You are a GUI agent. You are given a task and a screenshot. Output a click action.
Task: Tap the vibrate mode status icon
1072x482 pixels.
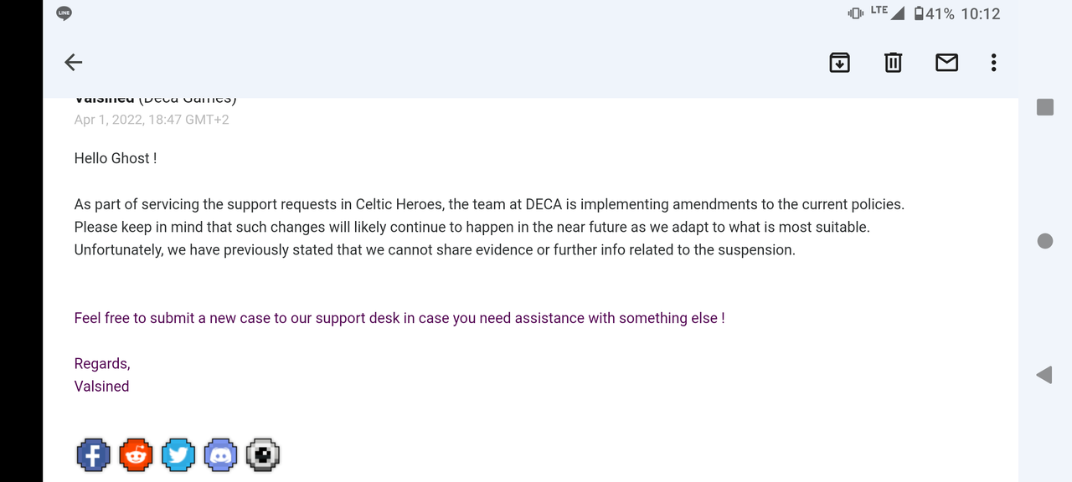pos(855,13)
